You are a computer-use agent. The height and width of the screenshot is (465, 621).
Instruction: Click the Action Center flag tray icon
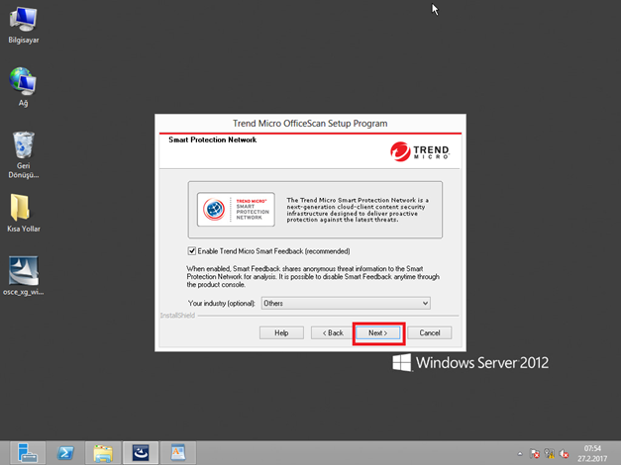[534, 453]
